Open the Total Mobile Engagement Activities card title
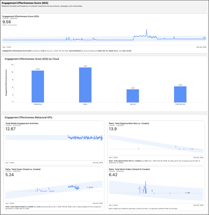Screen dimensions: 209x215 pyautogui.click(x=22, y=123)
